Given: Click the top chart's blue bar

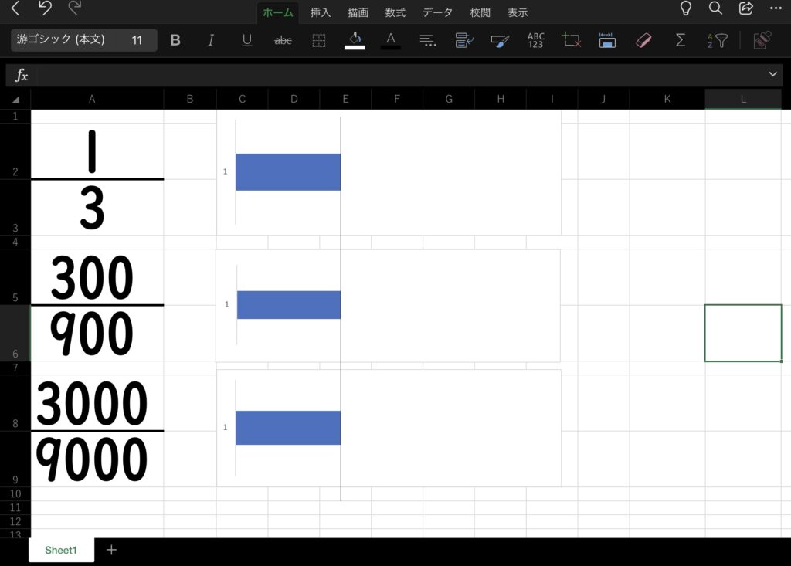Looking at the screenshot, I should [288, 172].
